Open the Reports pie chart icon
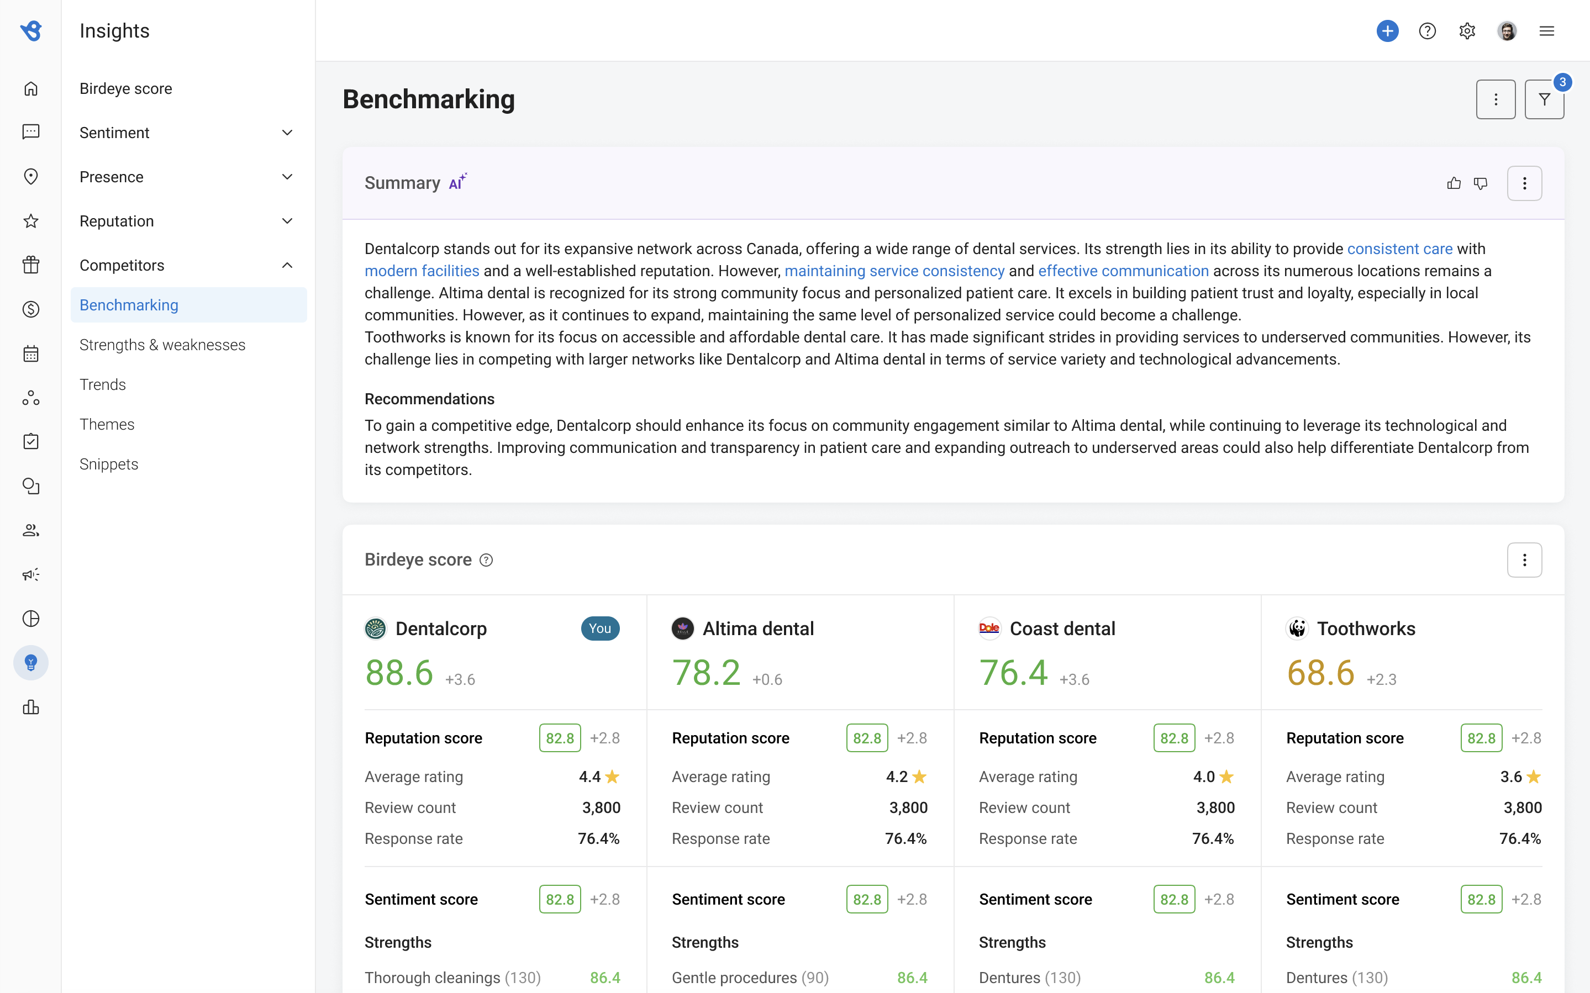Image resolution: width=1590 pixels, height=993 pixels. tap(31, 619)
